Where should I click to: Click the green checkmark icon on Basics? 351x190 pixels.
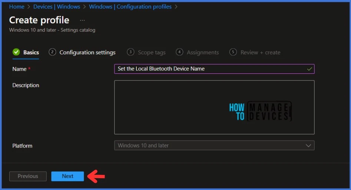(x=16, y=52)
